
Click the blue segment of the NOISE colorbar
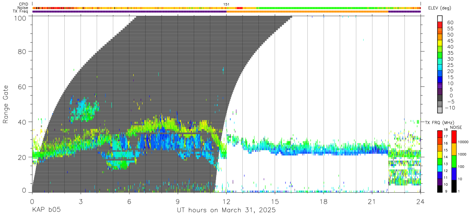tap(454, 174)
